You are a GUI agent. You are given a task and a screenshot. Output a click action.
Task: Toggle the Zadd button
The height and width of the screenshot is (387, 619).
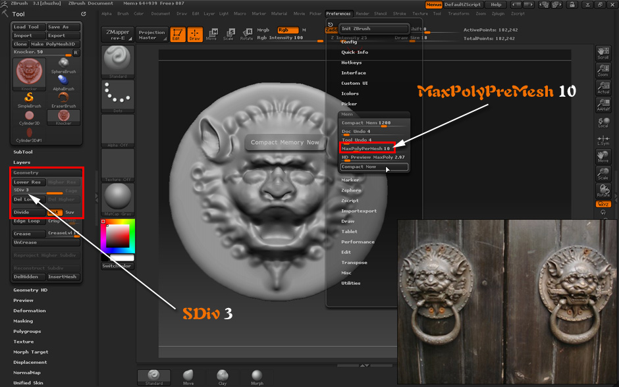coord(331,30)
